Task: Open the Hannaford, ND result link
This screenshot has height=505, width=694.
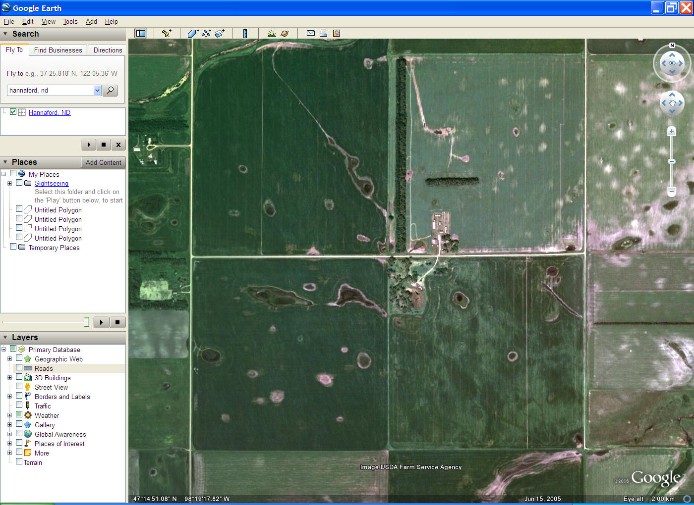Action: click(50, 112)
